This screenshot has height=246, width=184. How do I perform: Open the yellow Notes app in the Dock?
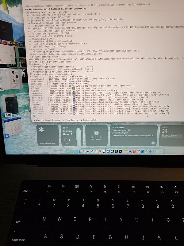coord(126,151)
